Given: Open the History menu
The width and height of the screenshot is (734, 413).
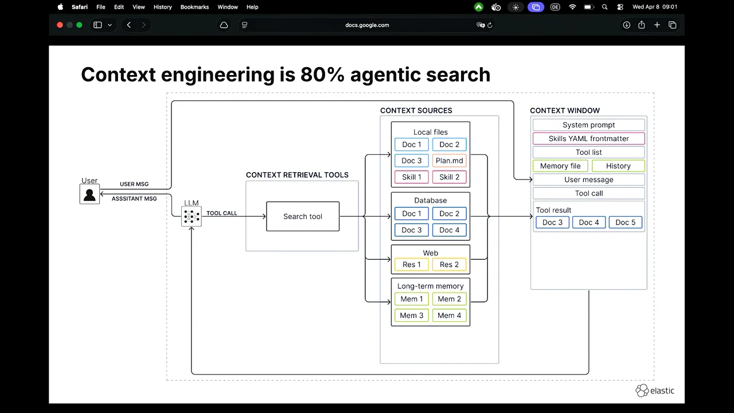Looking at the screenshot, I should click(x=163, y=7).
